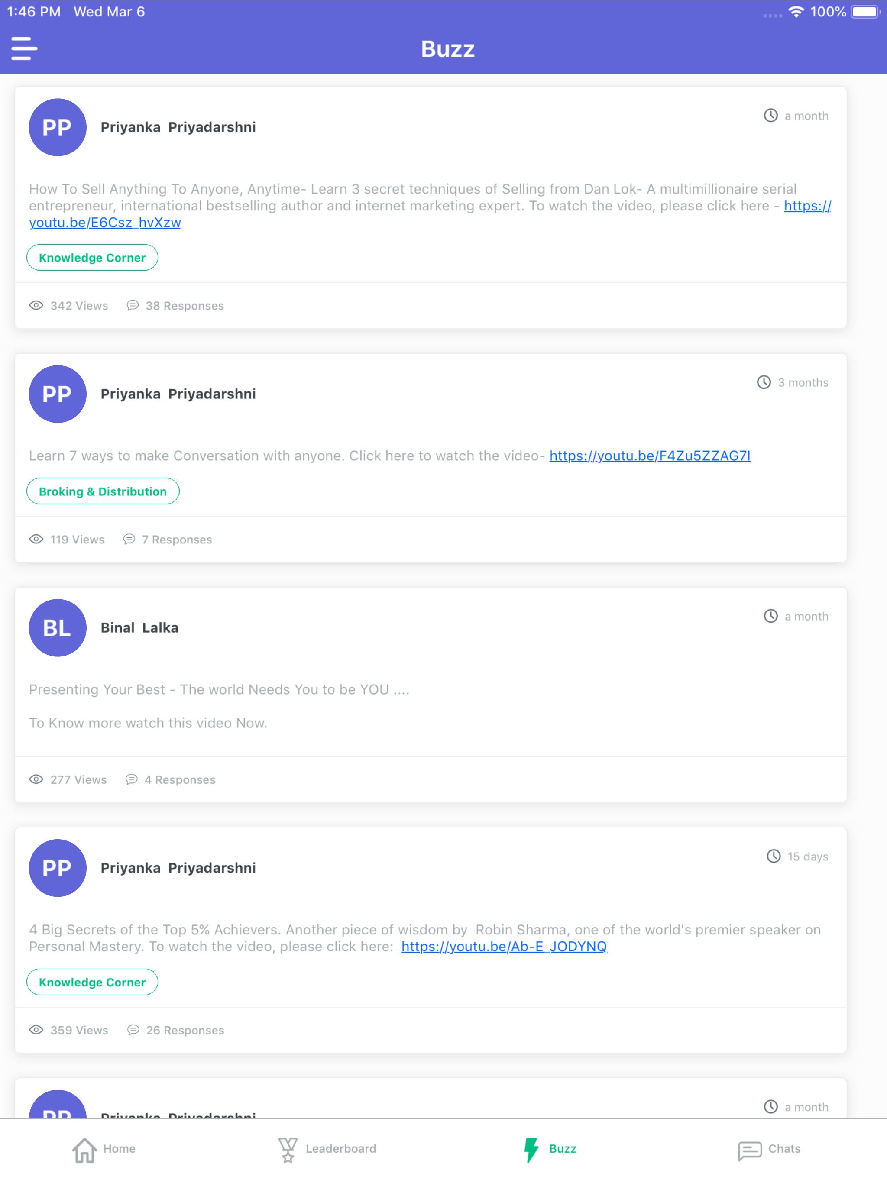Viewport: 887px width, 1183px height.
Task: Tap the Leaderboard medal icon
Action: click(288, 1149)
